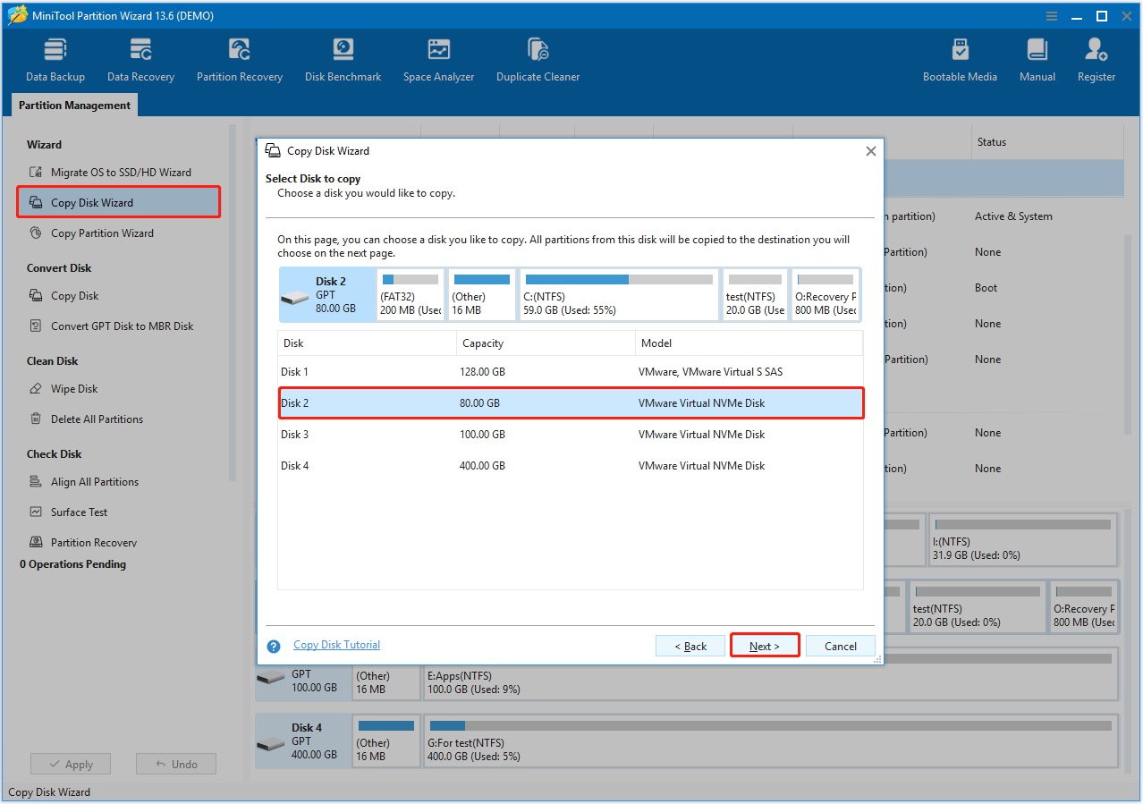Launch Duplicate Cleaner

click(538, 61)
